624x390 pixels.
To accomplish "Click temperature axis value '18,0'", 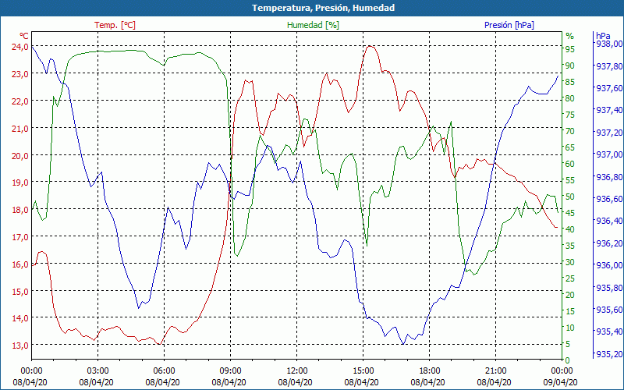I will pyautogui.click(x=20, y=210).
